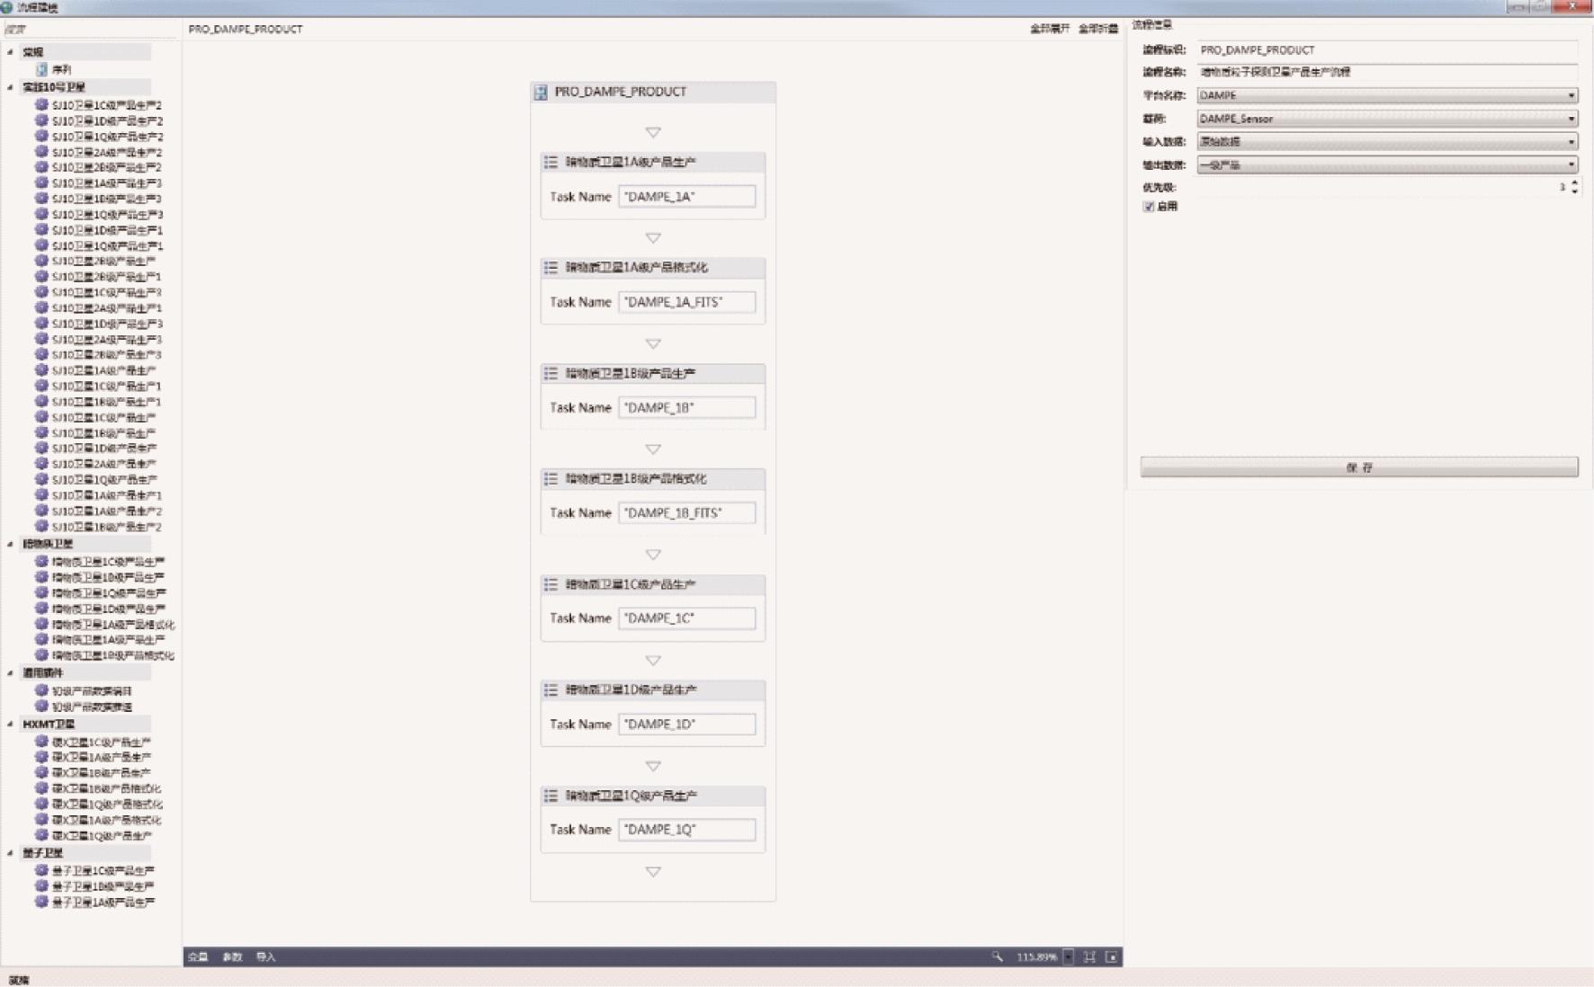Click gear icon of SJ10卫星2A级产品生产2
Image resolution: width=1594 pixels, height=987 pixels.
(41, 152)
